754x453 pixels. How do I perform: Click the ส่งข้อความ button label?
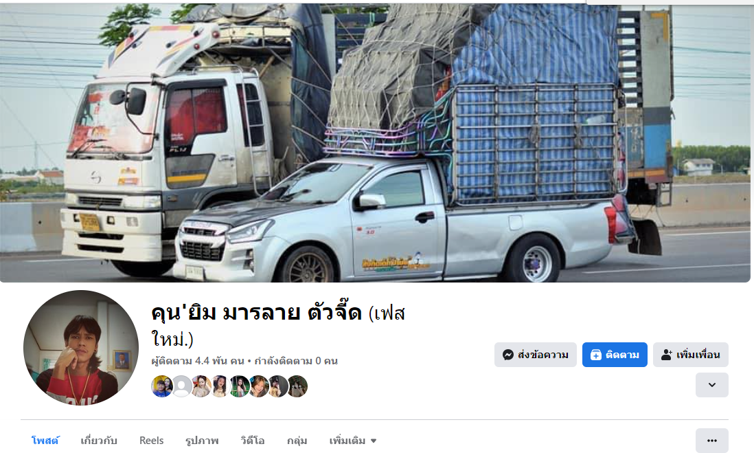point(543,355)
